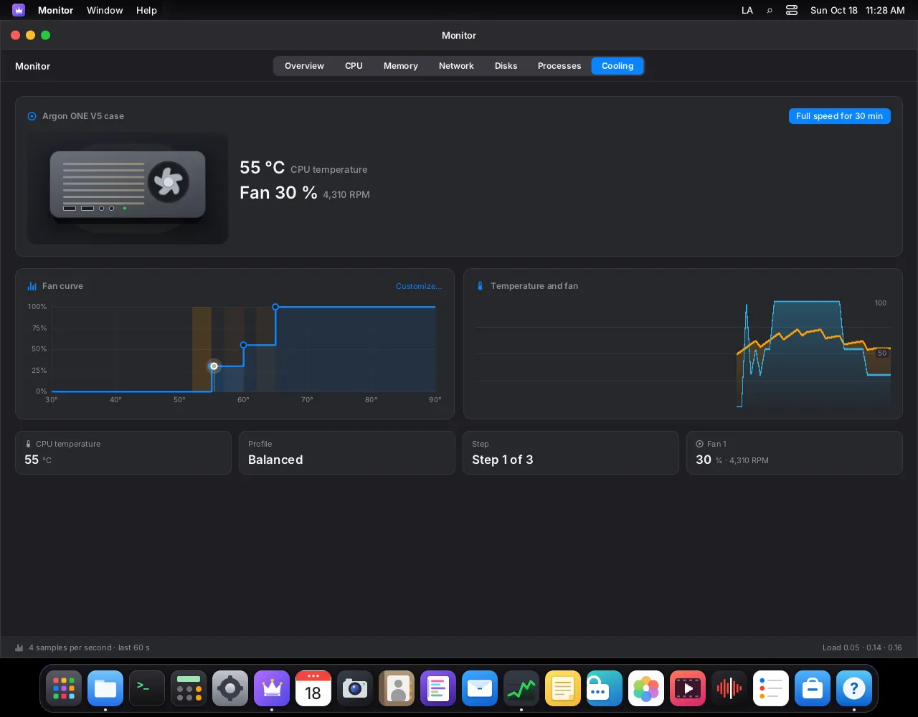Open the Help question mark app in the dock

click(x=854, y=689)
